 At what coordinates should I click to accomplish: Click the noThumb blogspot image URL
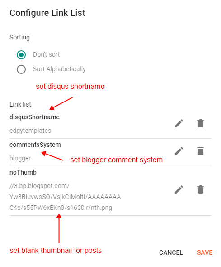point(65,197)
